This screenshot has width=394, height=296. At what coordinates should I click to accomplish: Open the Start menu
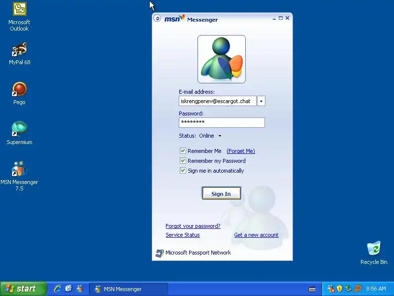[23, 289]
